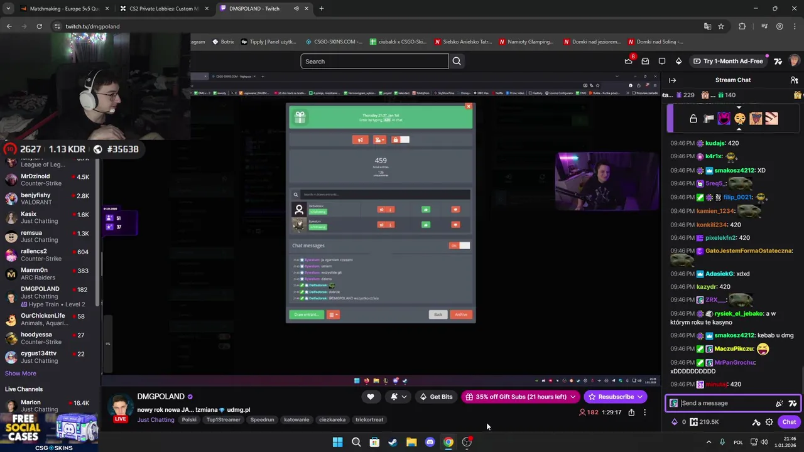Bookmark this page with the star

coord(721,26)
